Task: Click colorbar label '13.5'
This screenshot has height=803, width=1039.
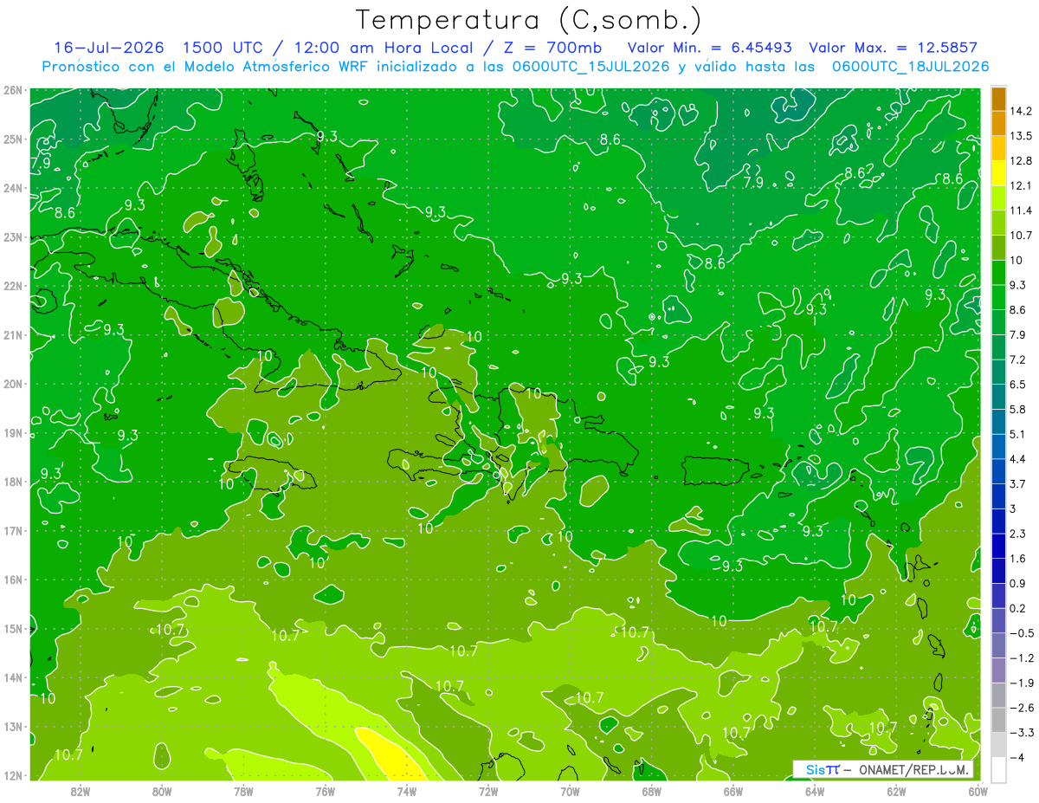Action: click(1021, 136)
